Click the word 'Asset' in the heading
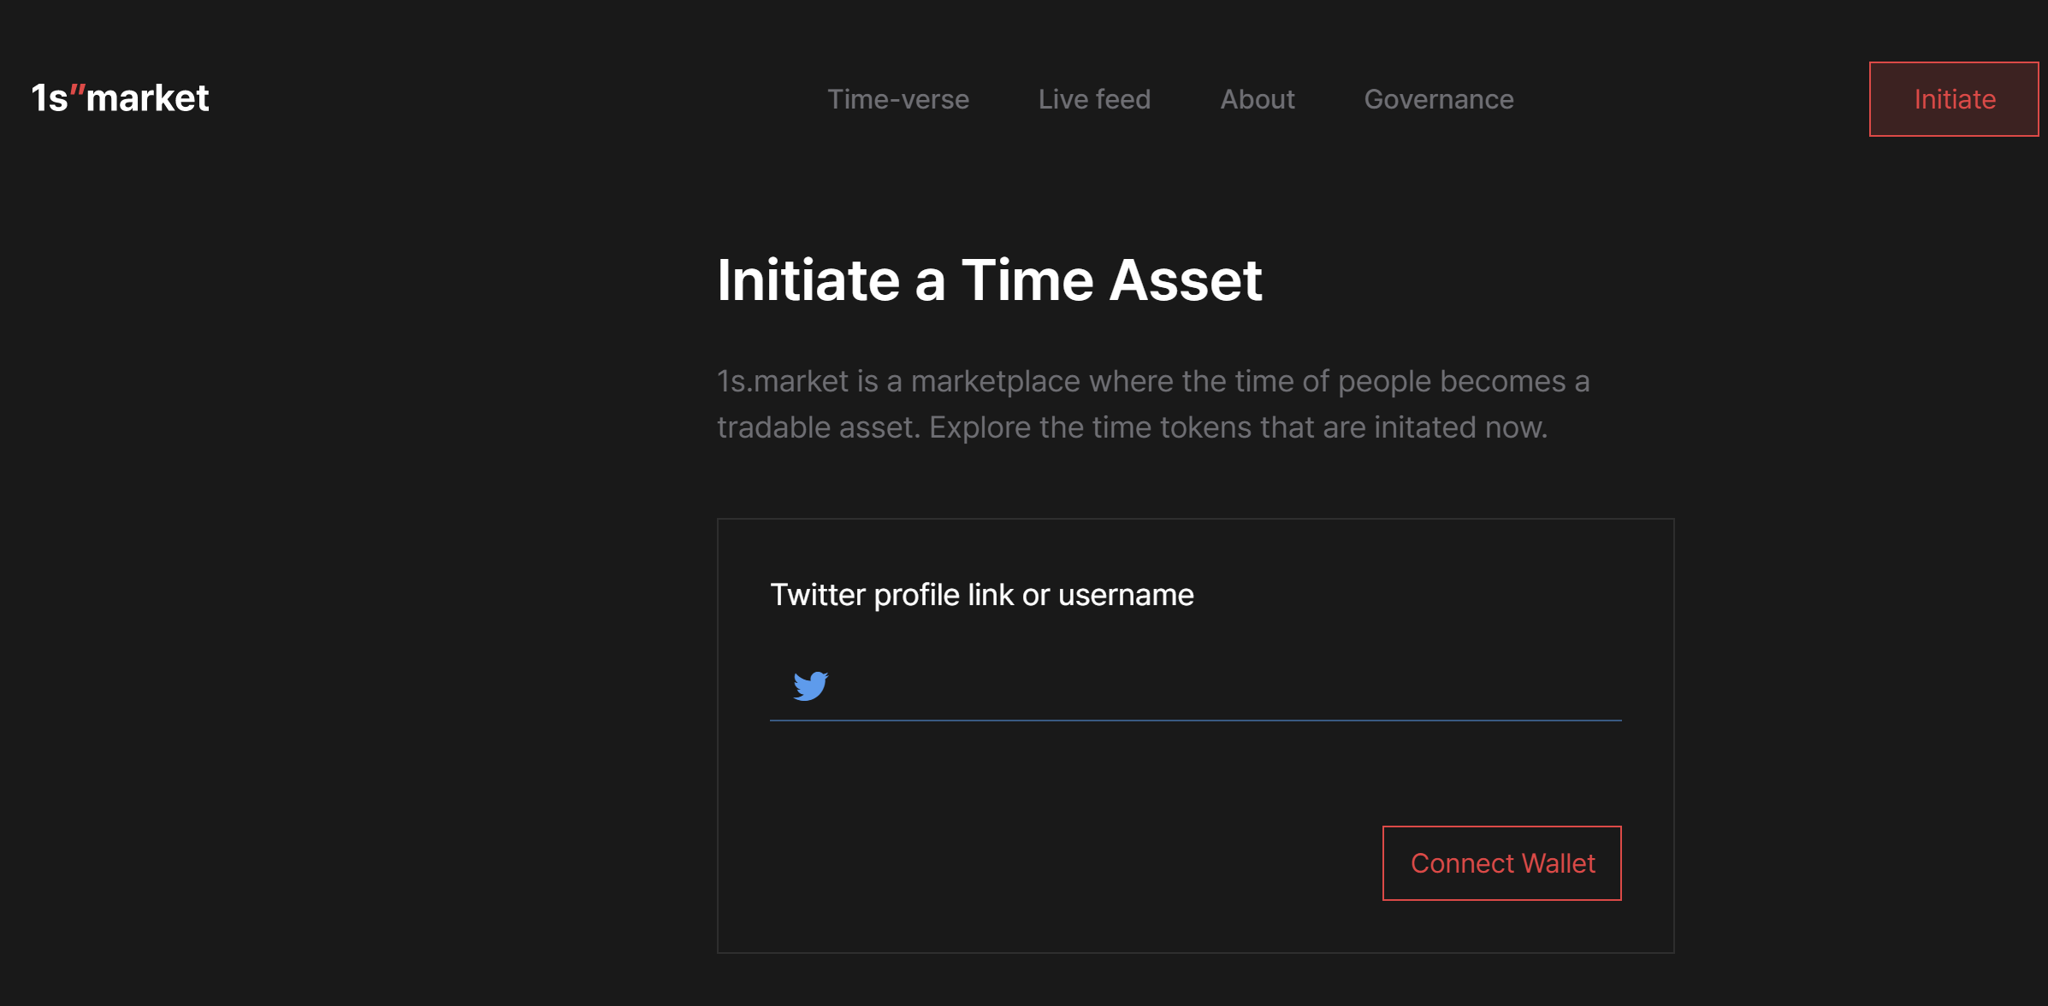The height and width of the screenshot is (1006, 2048). click(x=1185, y=280)
